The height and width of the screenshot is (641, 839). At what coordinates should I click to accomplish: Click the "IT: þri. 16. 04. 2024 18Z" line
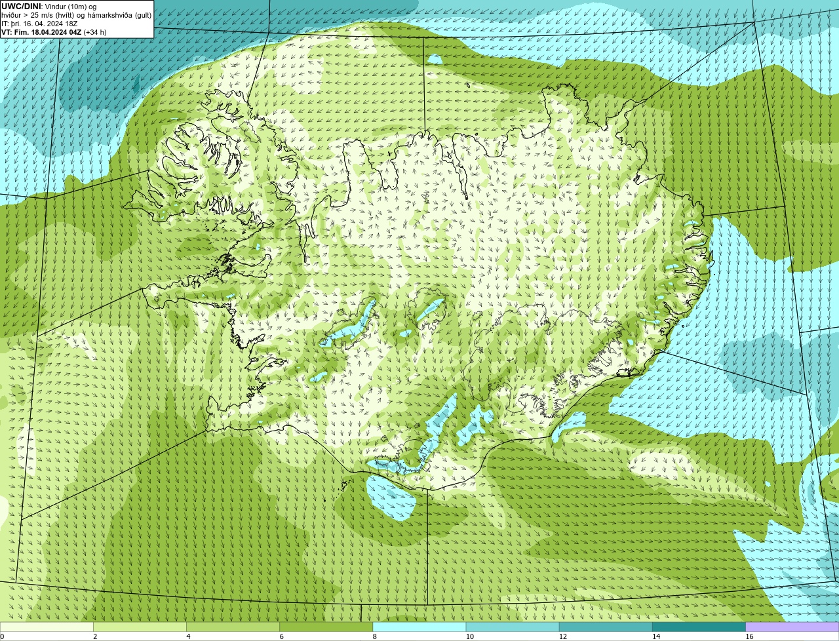point(39,24)
